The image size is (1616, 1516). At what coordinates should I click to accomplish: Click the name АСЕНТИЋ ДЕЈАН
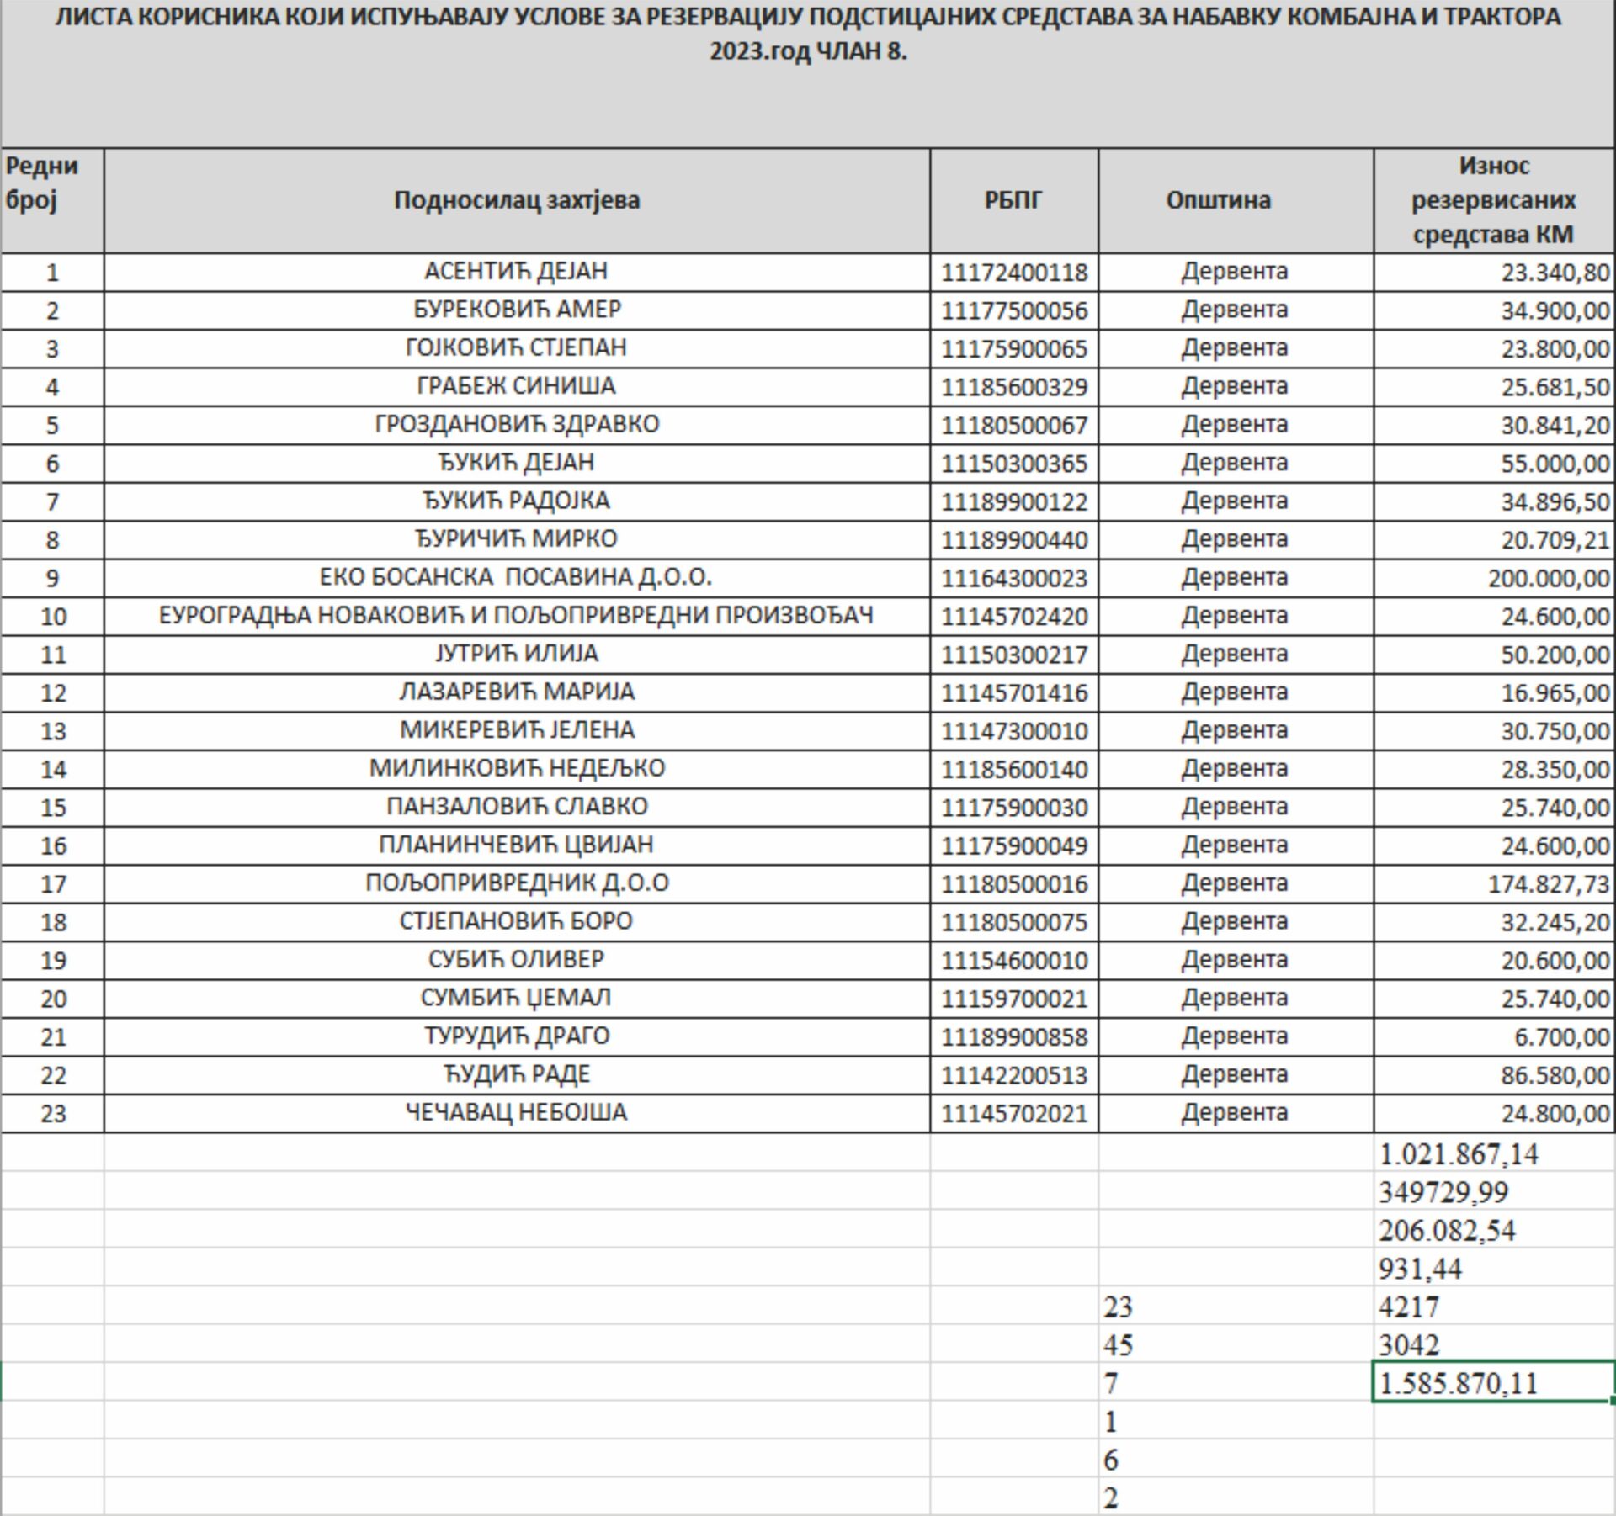pos(517,272)
